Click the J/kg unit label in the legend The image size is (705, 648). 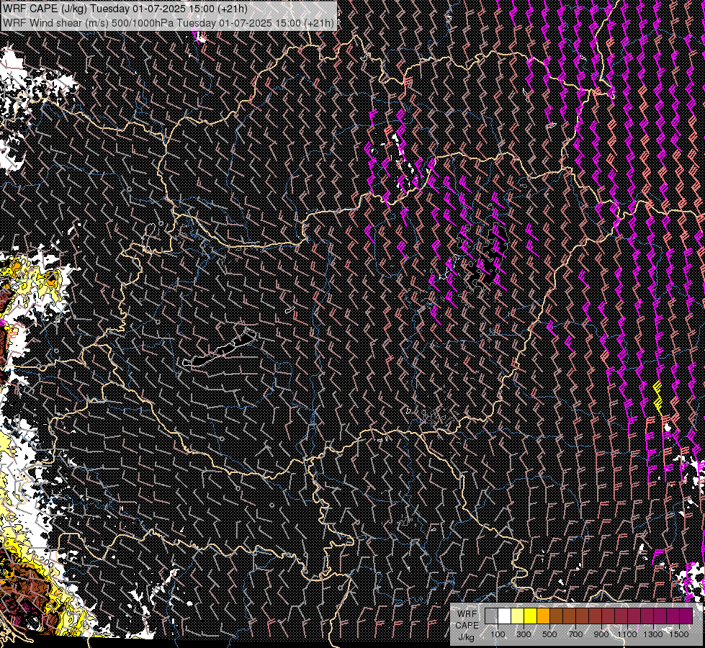tap(466, 637)
